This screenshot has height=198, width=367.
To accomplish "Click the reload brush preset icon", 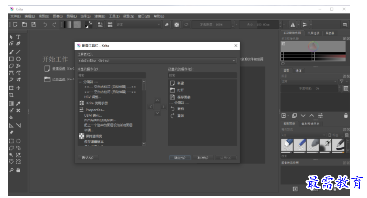I will pyautogui.click(x=186, y=25).
